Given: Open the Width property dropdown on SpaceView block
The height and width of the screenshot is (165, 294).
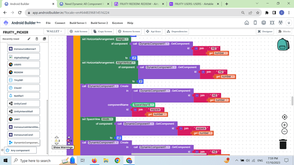Looking at the screenshot, I should pos(107,119).
